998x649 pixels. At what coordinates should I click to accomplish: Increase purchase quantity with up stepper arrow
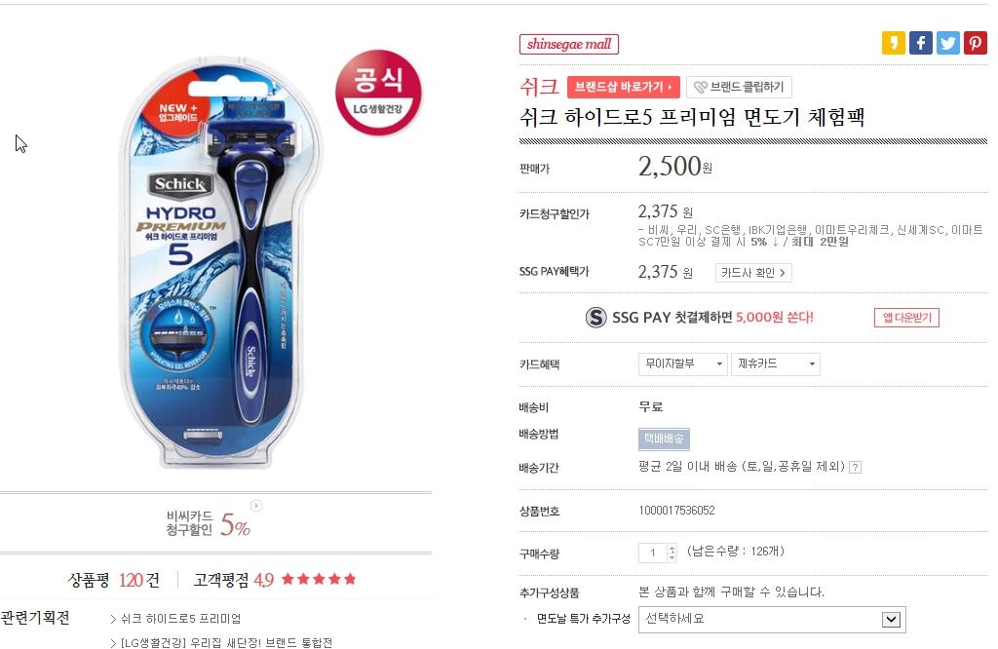672,549
